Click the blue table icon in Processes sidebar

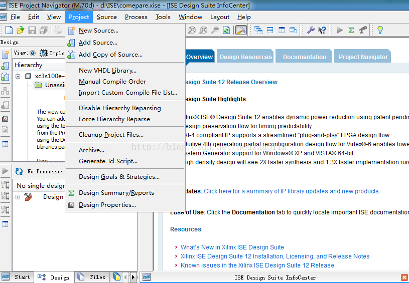[x=5, y=223]
